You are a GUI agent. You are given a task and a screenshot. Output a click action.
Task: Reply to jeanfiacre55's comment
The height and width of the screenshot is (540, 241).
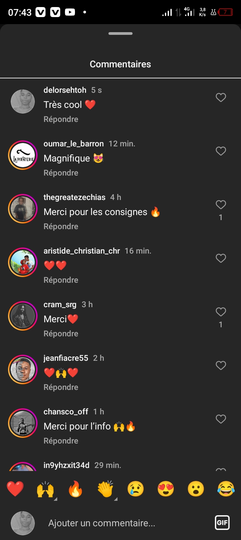[61, 387]
